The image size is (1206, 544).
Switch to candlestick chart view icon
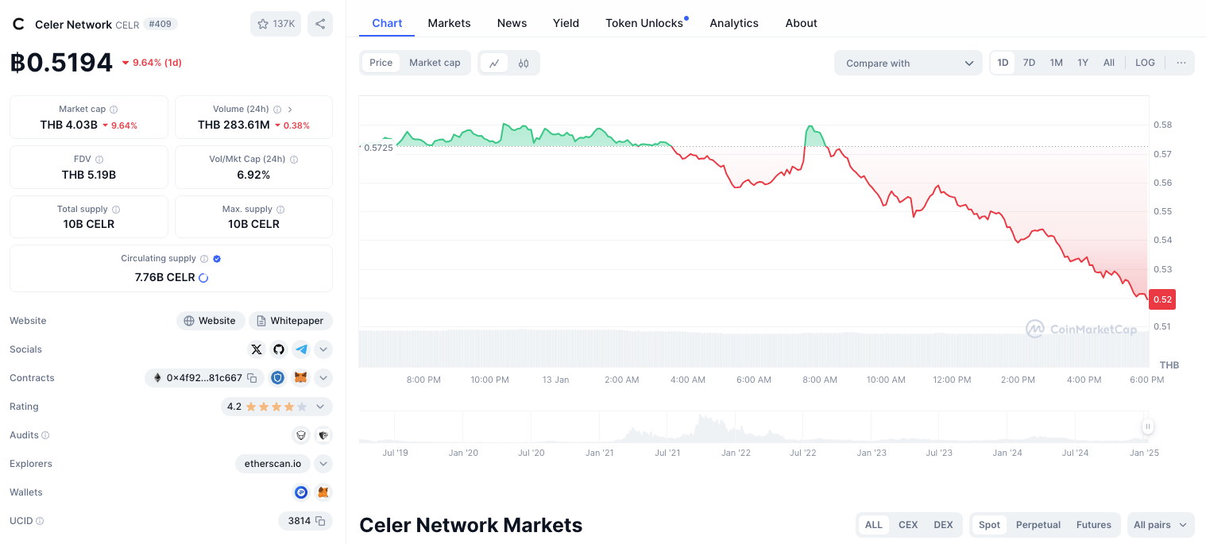click(x=524, y=63)
